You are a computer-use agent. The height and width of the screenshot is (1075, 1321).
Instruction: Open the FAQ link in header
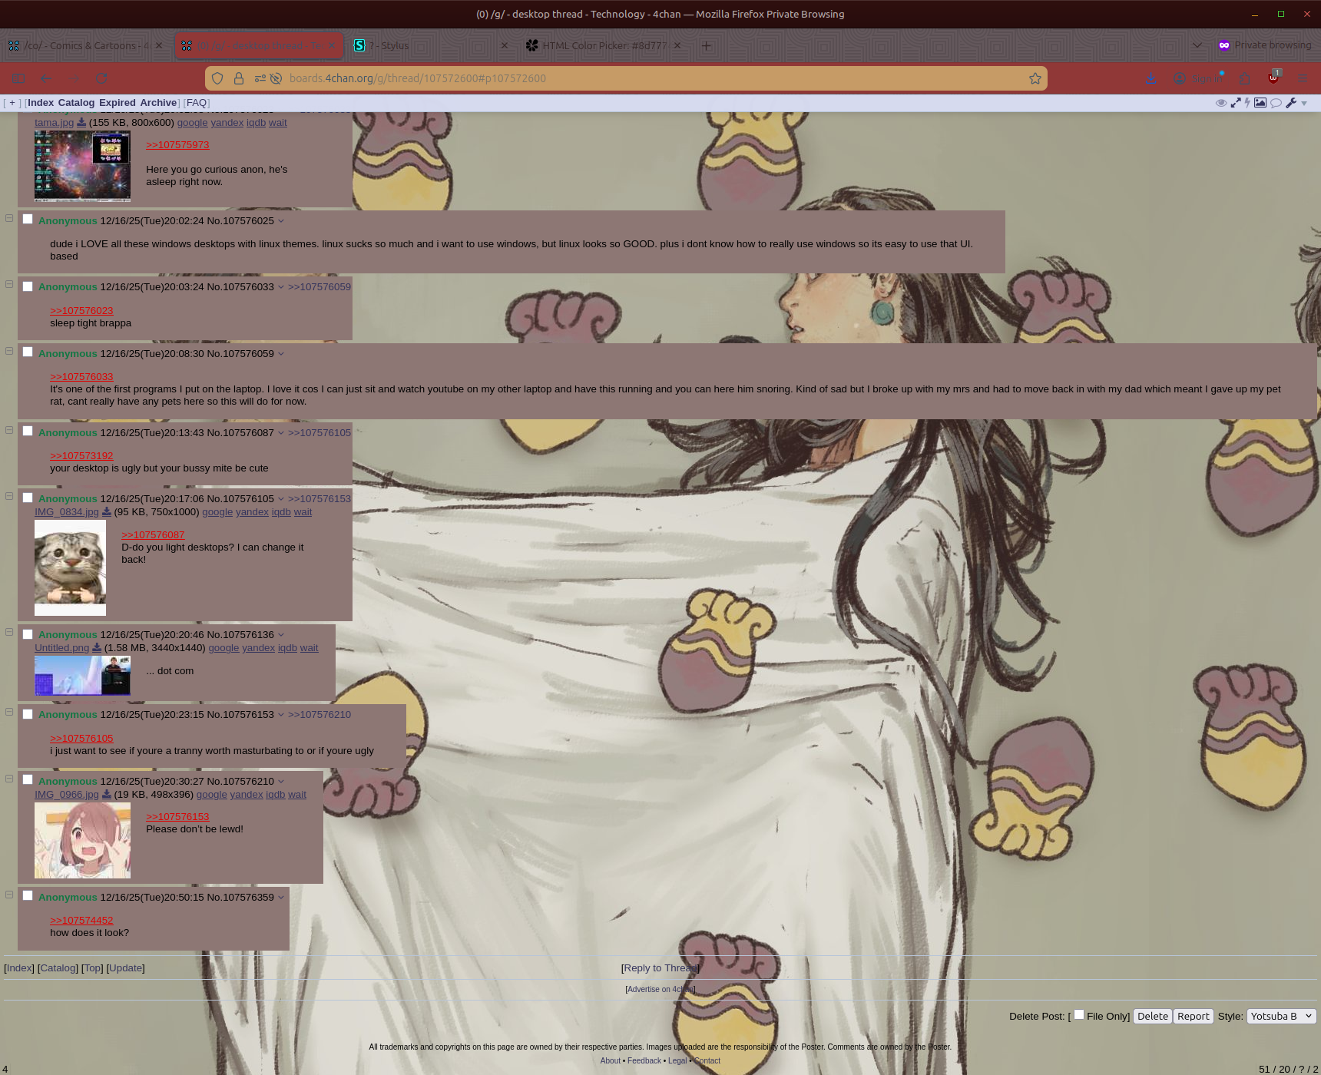[x=197, y=103]
